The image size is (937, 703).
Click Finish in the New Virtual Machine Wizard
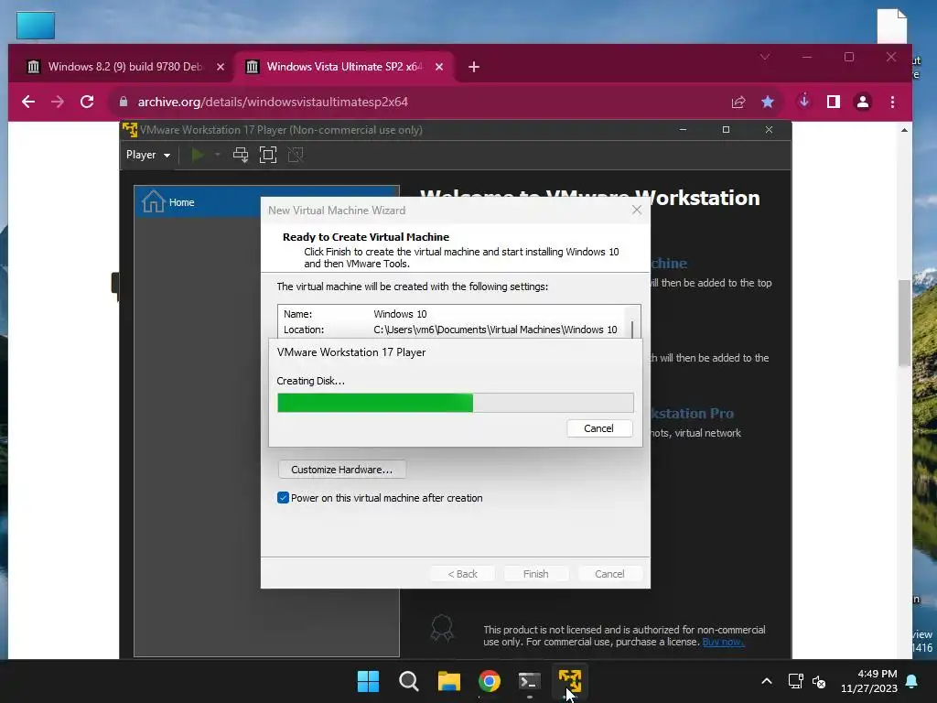pyautogui.click(x=535, y=574)
